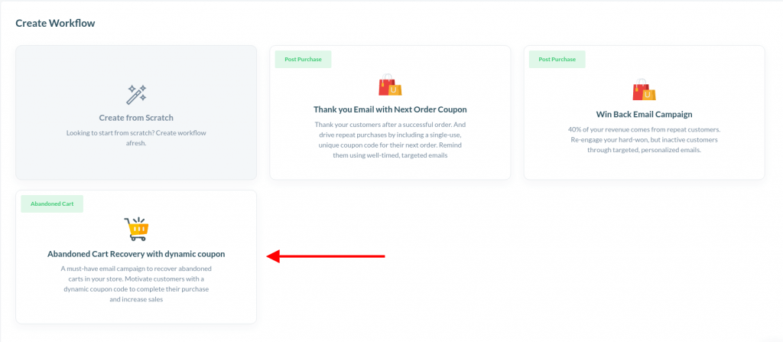Click the magic wand Create from Scratch icon

136,95
